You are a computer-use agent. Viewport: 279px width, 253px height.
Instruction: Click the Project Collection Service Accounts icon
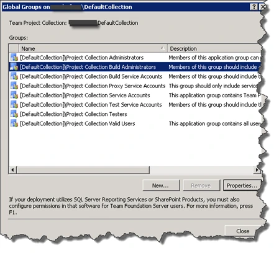(x=14, y=95)
